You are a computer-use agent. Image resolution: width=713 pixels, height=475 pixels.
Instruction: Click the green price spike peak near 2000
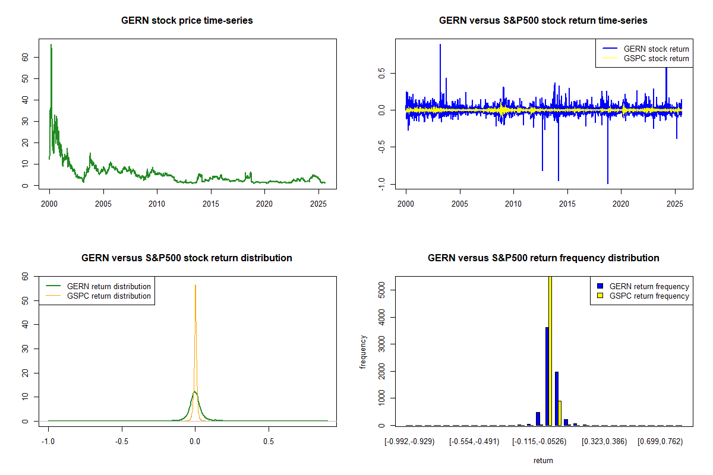point(51,46)
